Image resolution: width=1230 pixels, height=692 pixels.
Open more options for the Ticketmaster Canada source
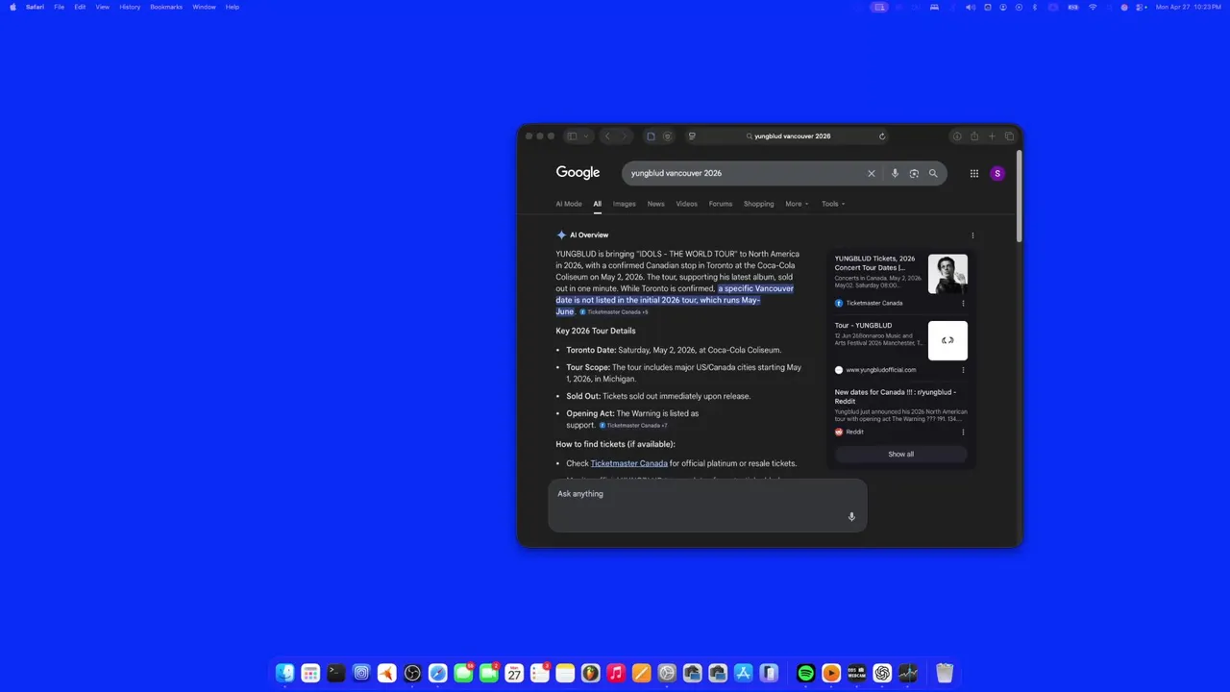pos(963,303)
